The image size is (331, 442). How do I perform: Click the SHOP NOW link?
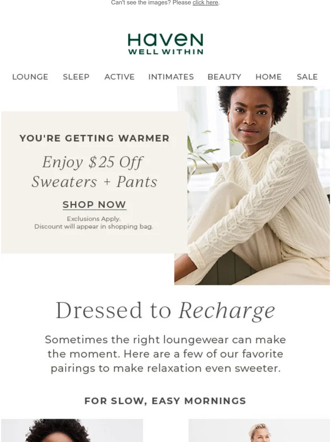[94, 204]
